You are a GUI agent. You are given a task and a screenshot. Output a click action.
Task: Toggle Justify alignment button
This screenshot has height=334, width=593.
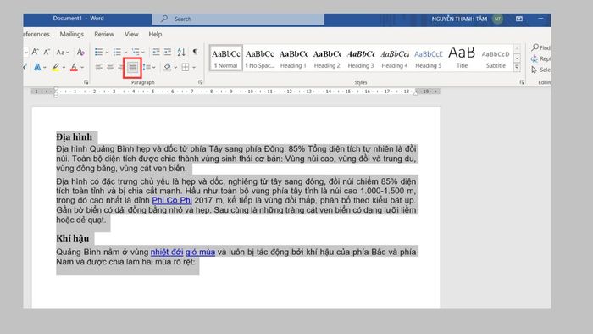[x=132, y=68]
